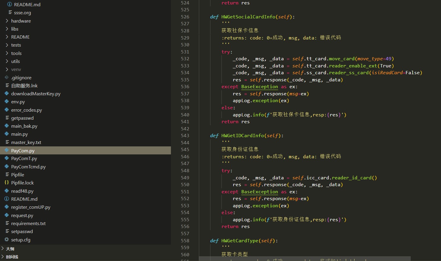Click the horizontal scrollbar below the code
This screenshot has height=261, width=441.
(304, 259)
